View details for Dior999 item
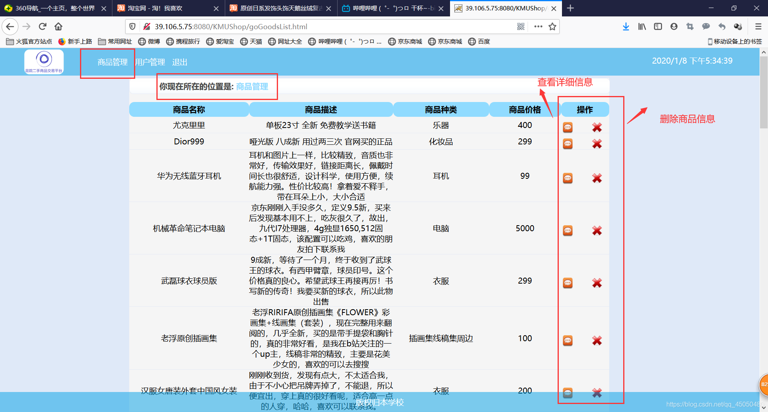The image size is (768, 412). click(x=568, y=144)
